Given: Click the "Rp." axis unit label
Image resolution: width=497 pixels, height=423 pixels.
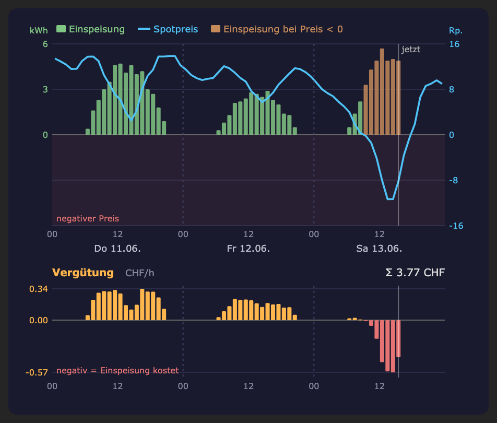Looking at the screenshot, I should (x=456, y=30).
